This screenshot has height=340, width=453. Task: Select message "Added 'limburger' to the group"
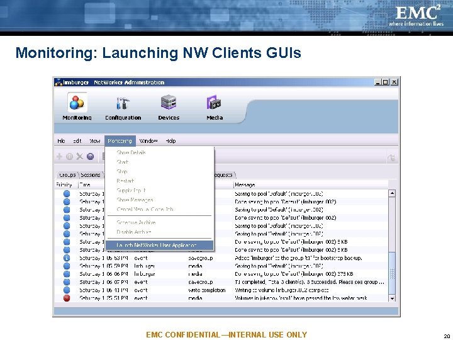pyautogui.click(x=298, y=258)
